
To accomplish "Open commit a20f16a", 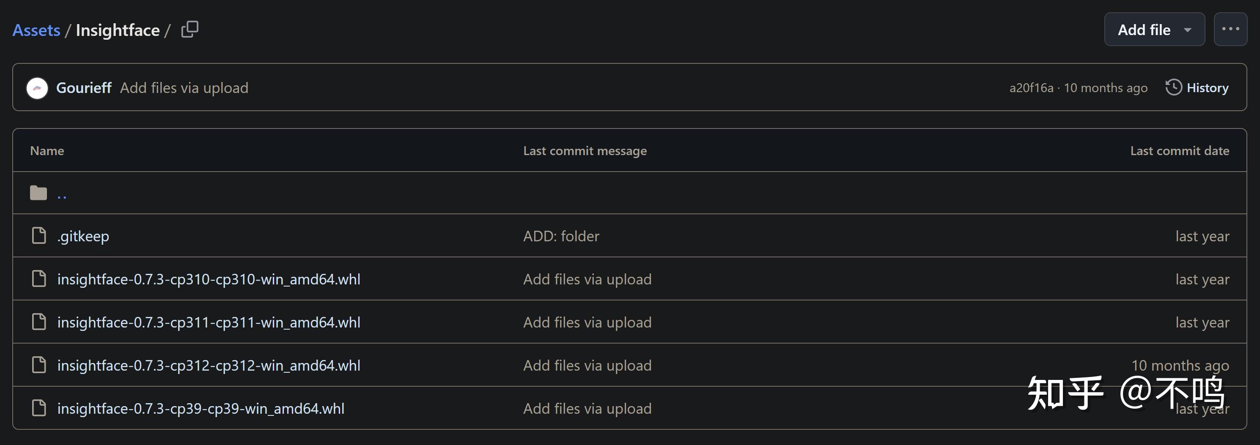I will pyautogui.click(x=1031, y=88).
